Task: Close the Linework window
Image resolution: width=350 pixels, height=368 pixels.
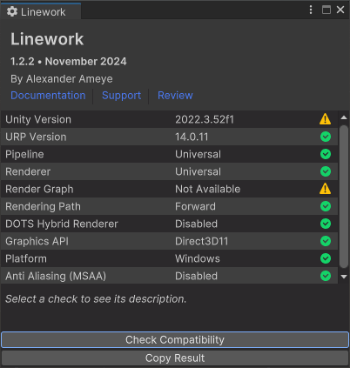Action: pyautogui.click(x=340, y=10)
